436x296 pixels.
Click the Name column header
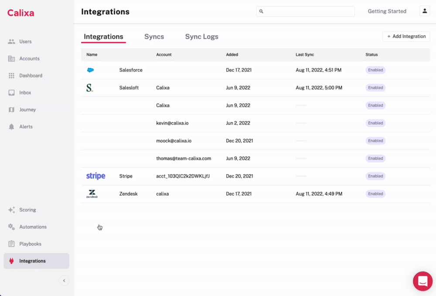(92, 55)
